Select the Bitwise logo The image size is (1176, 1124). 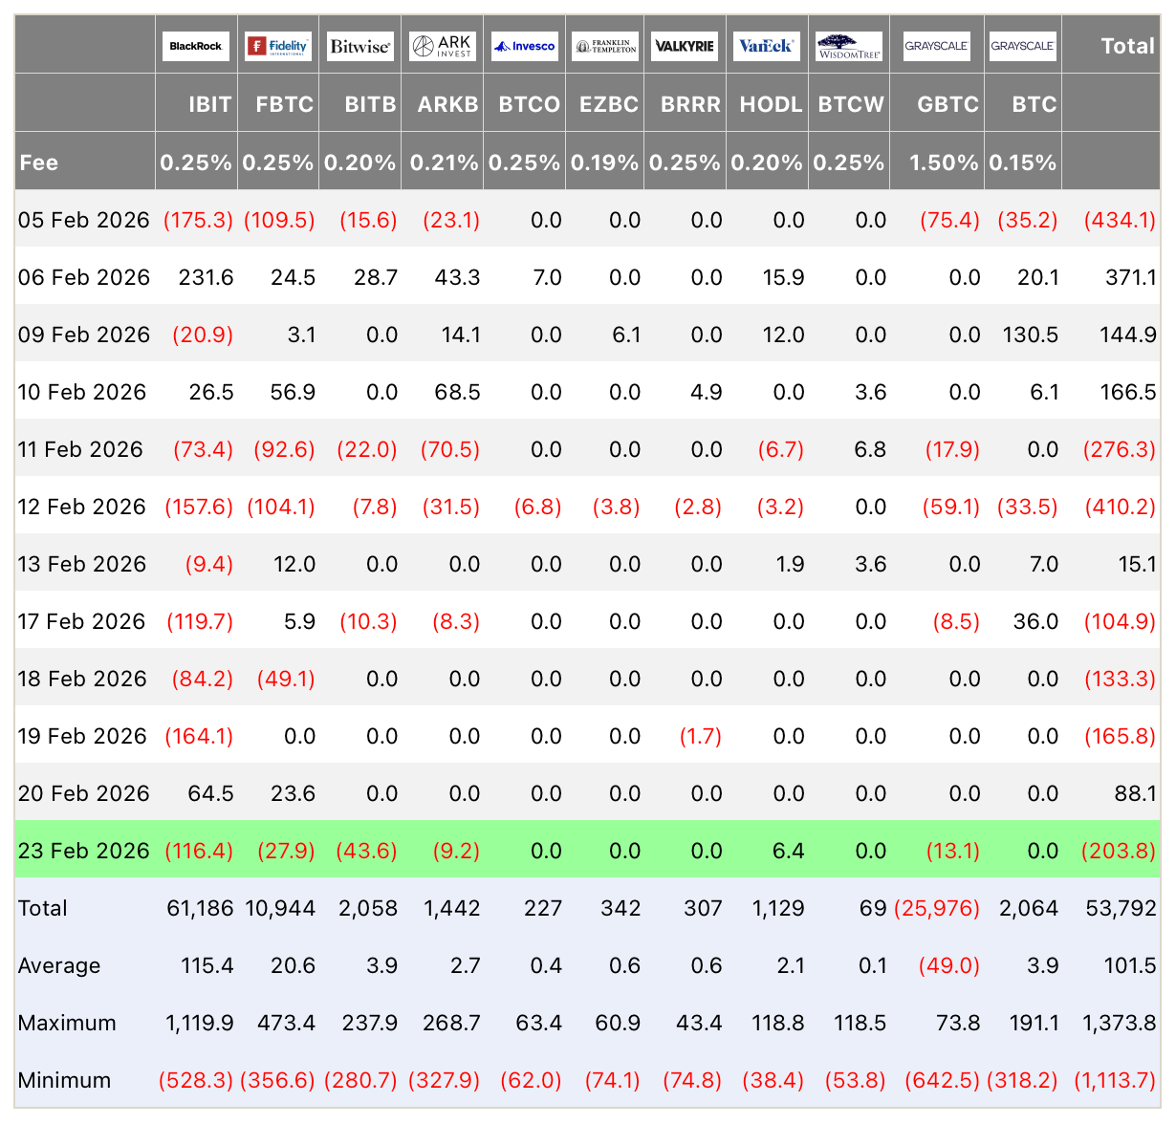(x=359, y=46)
